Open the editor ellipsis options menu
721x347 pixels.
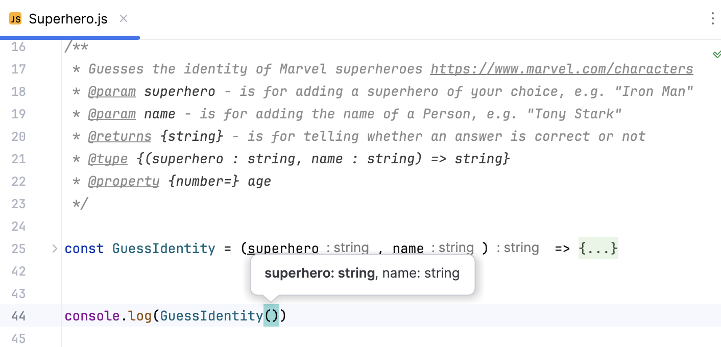pos(713,18)
